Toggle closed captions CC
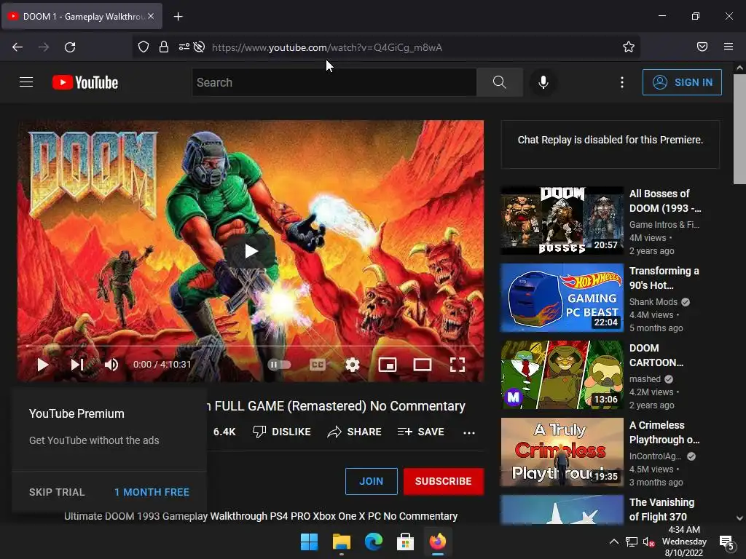The height and width of the screenshot is (559, 746). (318, 365)
